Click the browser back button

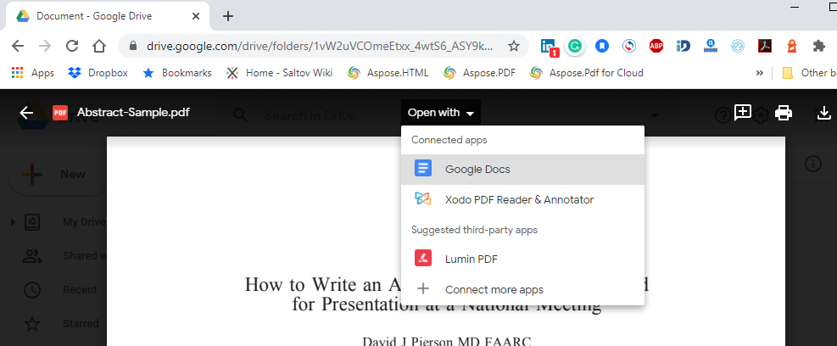(18, 46)
